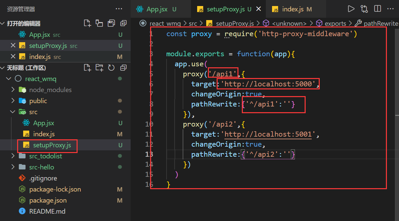Close all editors via header icon
The image size is (399, 221).
click(x=123, y=23)
